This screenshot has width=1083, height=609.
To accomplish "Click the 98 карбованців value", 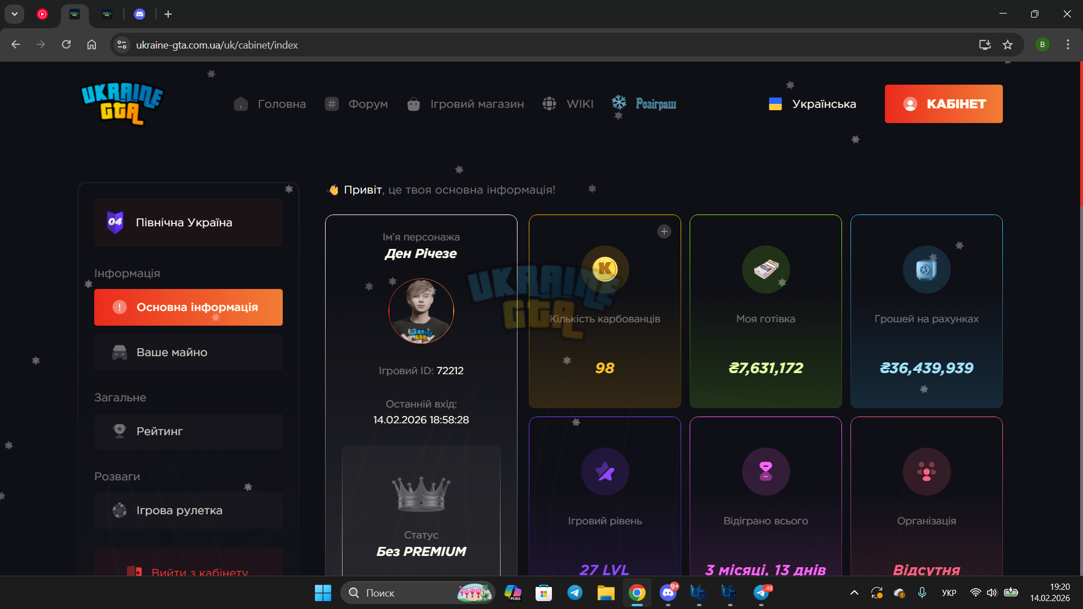I will 605,368.
